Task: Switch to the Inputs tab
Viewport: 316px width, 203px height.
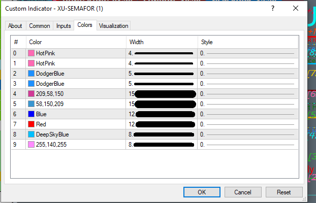Action: tap(64, 26)
